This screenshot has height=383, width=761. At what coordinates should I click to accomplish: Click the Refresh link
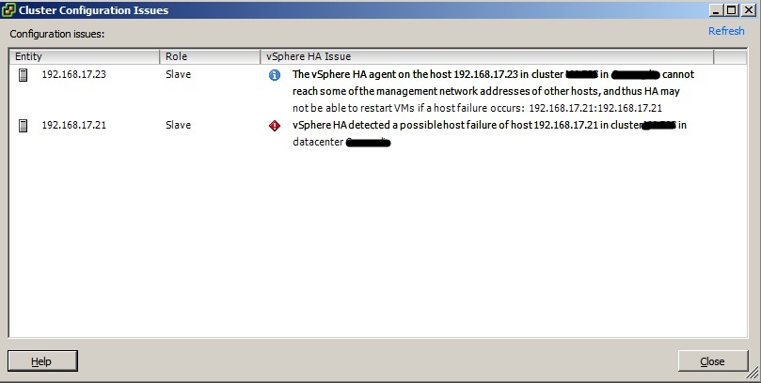(725, 31)
